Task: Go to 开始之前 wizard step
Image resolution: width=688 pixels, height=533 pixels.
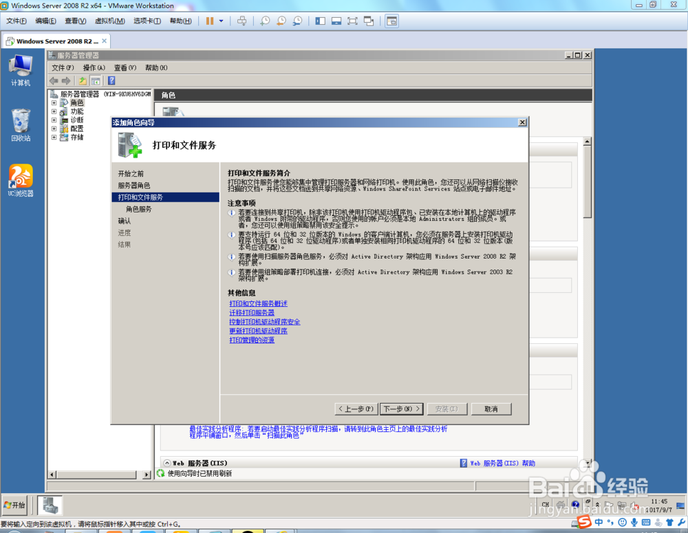Action: coord(131,174)
